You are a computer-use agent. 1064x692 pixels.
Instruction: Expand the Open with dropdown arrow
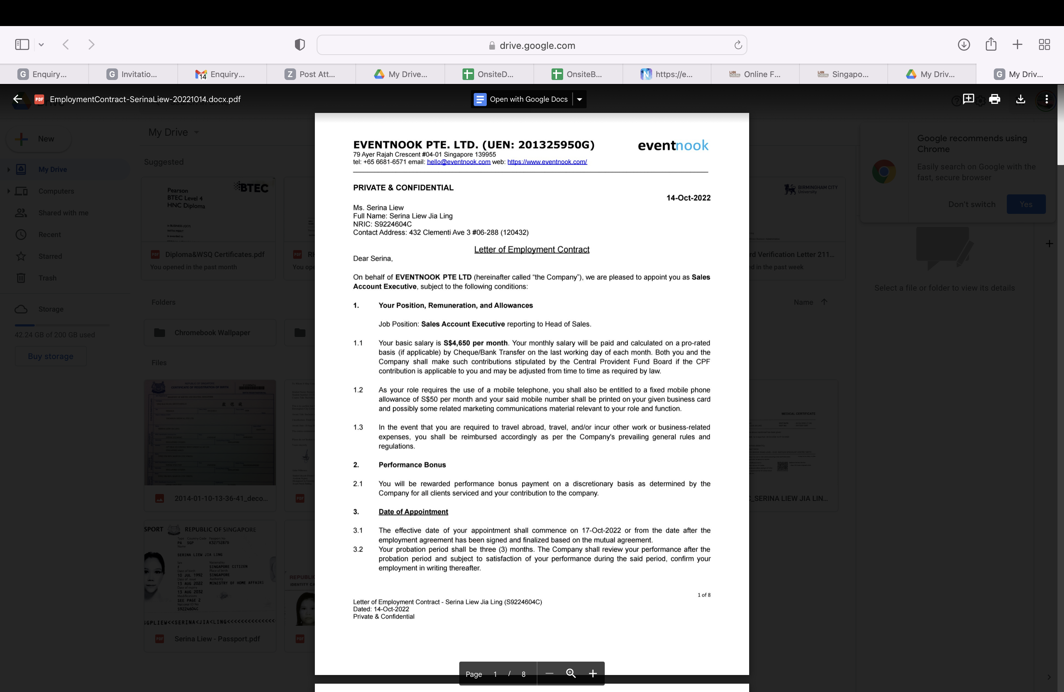click(579, 99)
